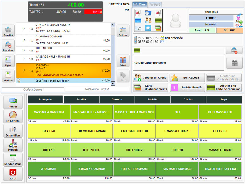Open the Dept tab
Screen dimensions: 245x184
point(224,100)
